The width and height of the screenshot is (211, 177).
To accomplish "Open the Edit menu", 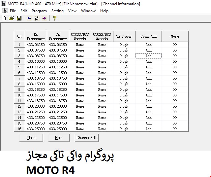I will (x=24, y=11).
